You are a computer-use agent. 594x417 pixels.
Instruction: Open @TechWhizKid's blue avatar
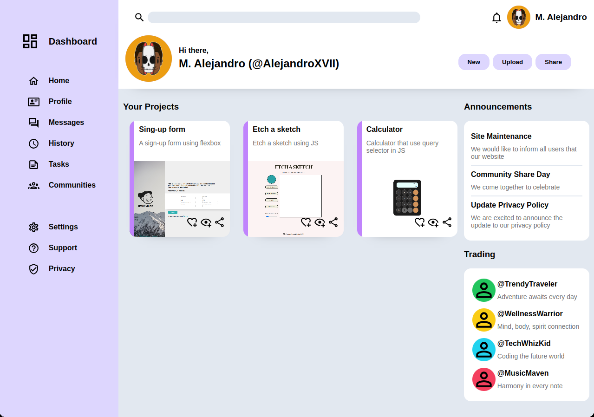483,350
